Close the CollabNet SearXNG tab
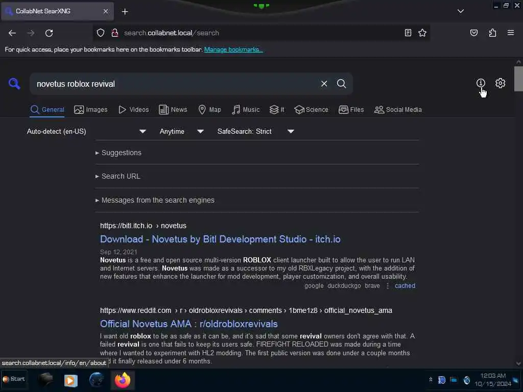 coord(106,11)
